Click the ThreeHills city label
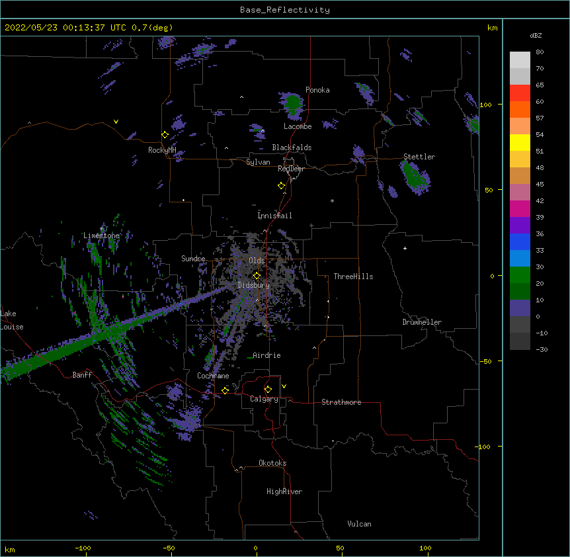The image size is (570, 557). point(353,277)
